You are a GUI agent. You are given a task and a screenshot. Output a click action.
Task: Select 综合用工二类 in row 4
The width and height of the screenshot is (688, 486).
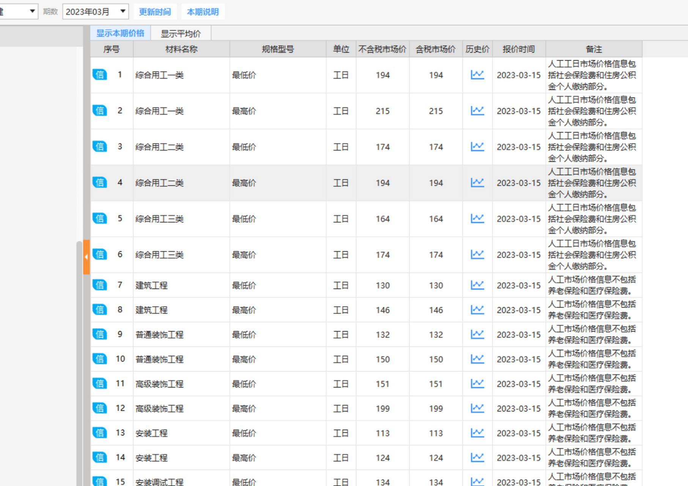pyautogui.click(x=159, y=183)
